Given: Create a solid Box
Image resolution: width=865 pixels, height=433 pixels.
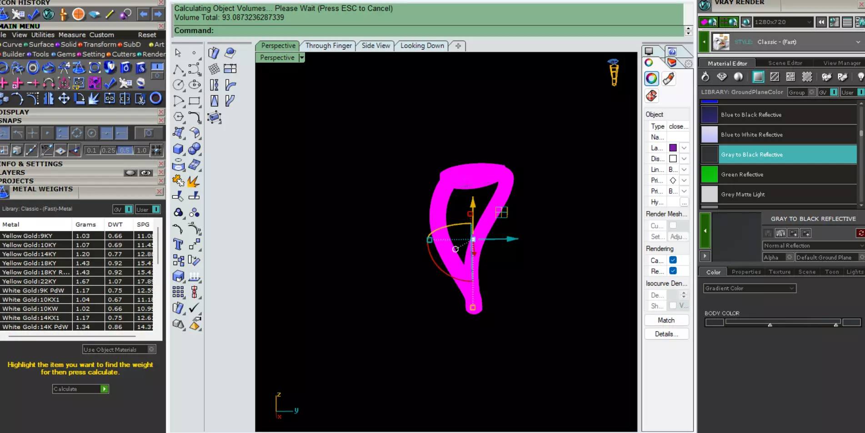Looking at the screenshot, I should click(x=178, y=149).
